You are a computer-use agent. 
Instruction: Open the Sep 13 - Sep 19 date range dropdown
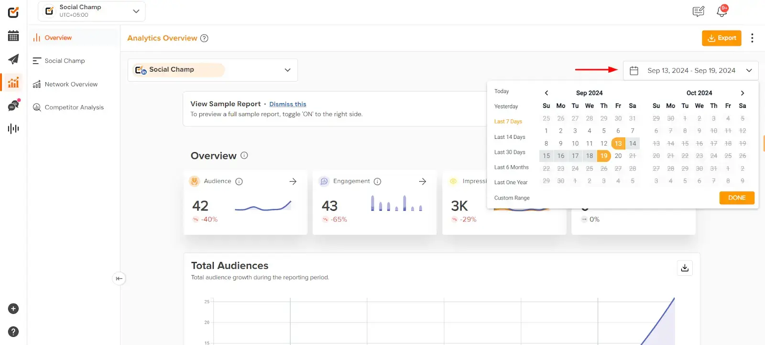click(690, 71)
